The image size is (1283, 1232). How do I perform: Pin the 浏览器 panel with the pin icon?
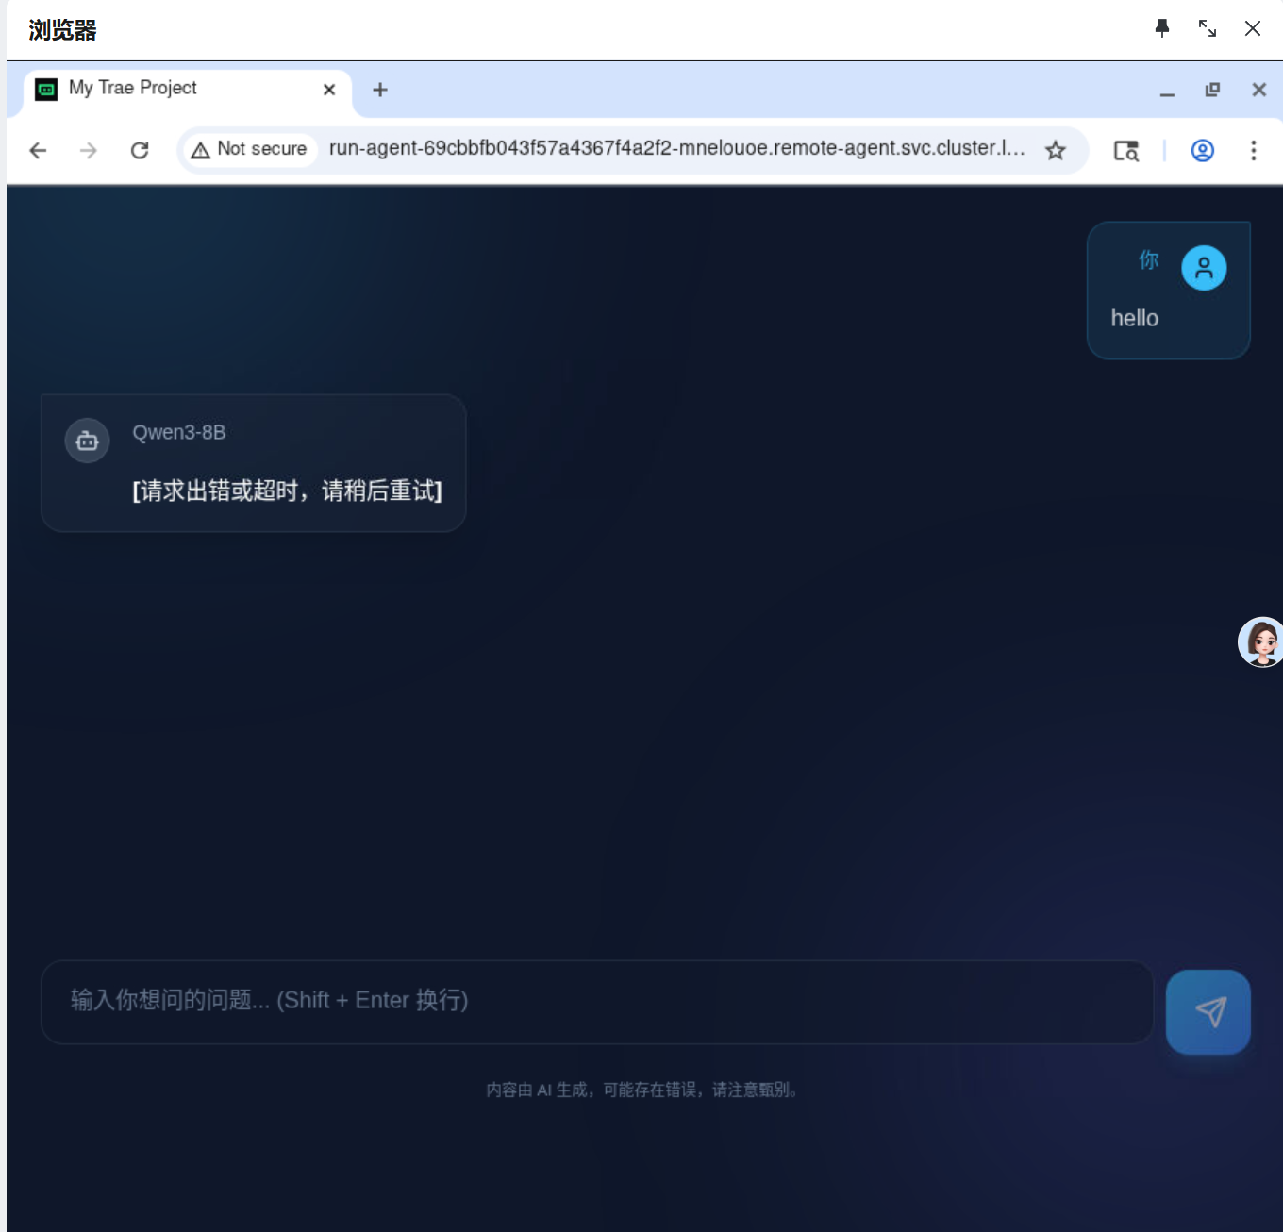tap(1162, 28)
